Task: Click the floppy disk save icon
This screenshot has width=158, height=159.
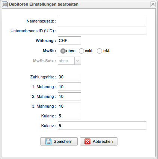Action: pyautogui.click(x=48, y=141)
